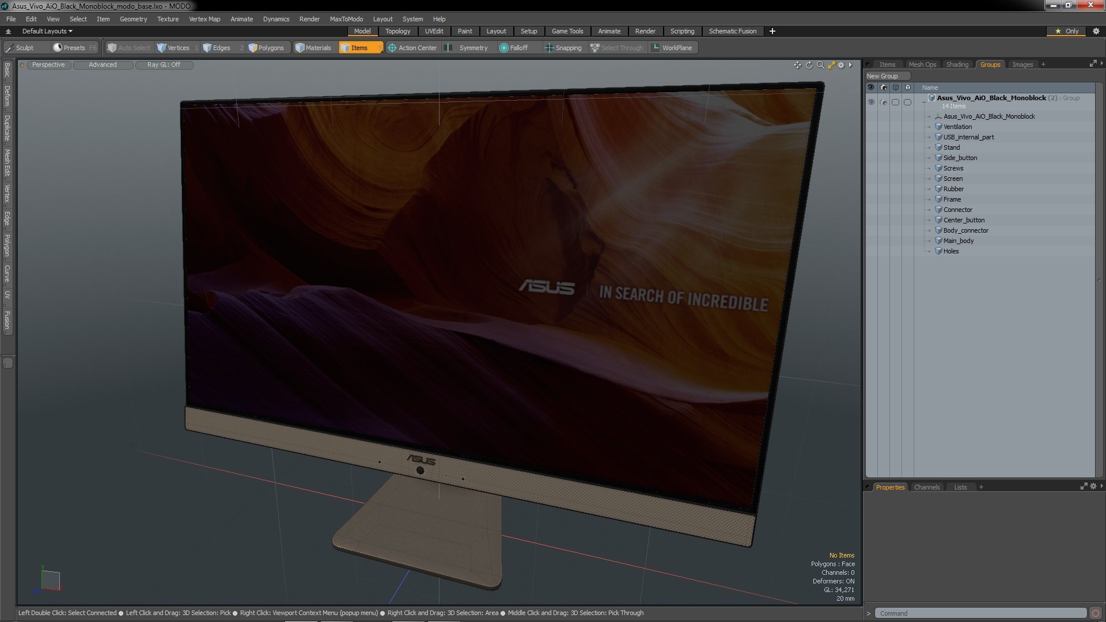Toggle second checkbox in the group row
This screenshot has height=622, width=1106.
907,103
